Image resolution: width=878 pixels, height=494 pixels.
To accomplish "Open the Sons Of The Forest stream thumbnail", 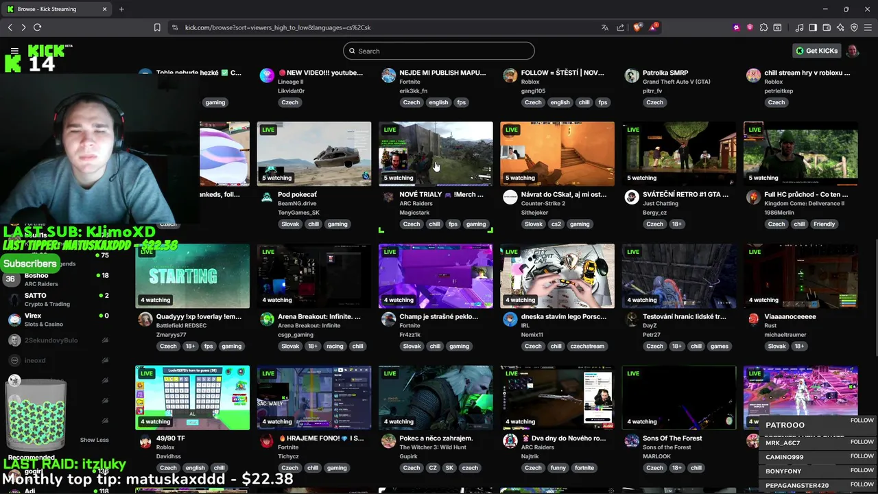I will (679, 398).
